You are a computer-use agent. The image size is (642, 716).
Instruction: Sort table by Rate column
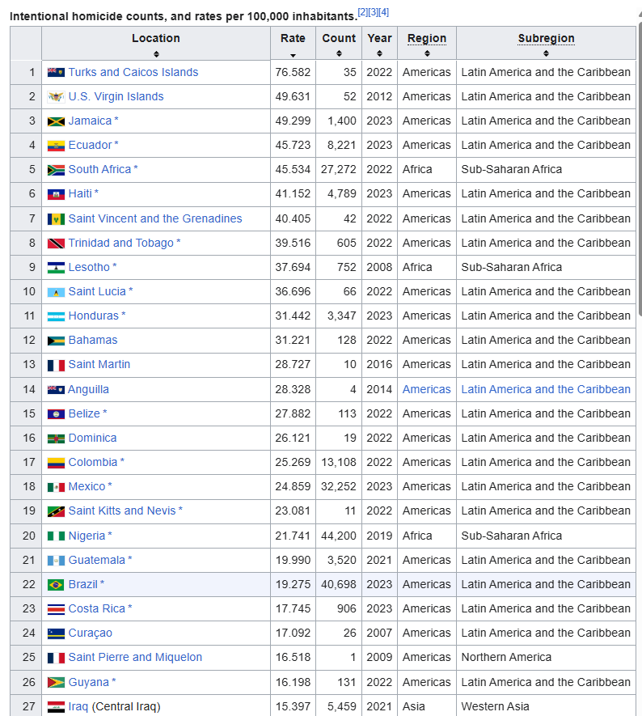tap(293, 44)
